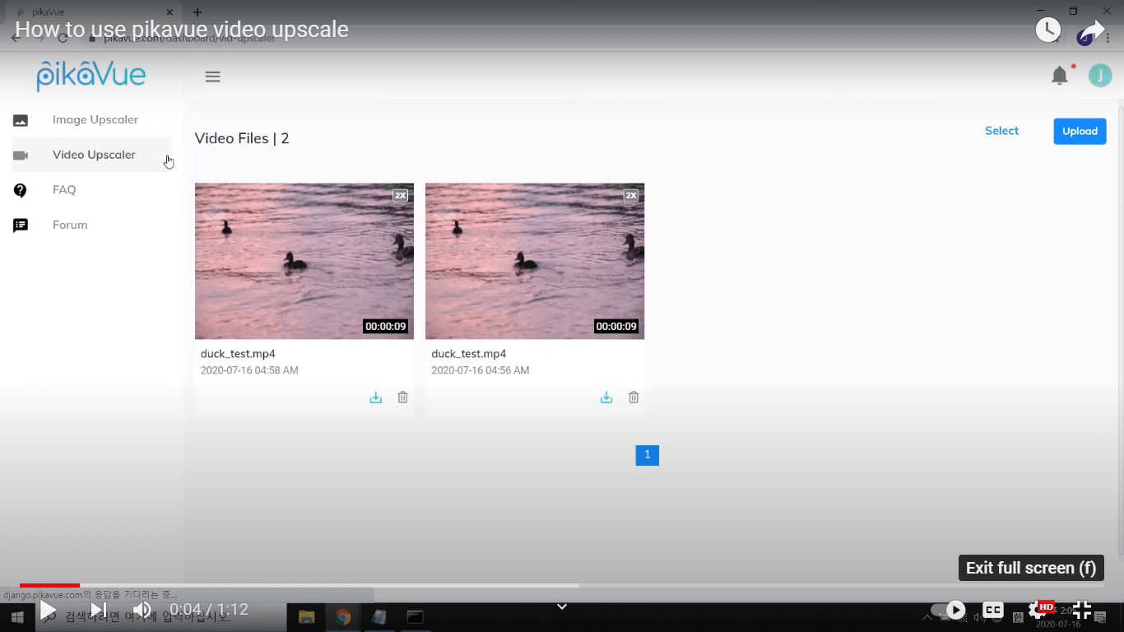The width and height of the screenshot is (1124, 632).
Task: Open the notifications bell
Action: [x=1060, y=77]
